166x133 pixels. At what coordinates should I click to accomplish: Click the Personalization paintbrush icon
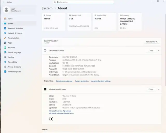point(5,38)
